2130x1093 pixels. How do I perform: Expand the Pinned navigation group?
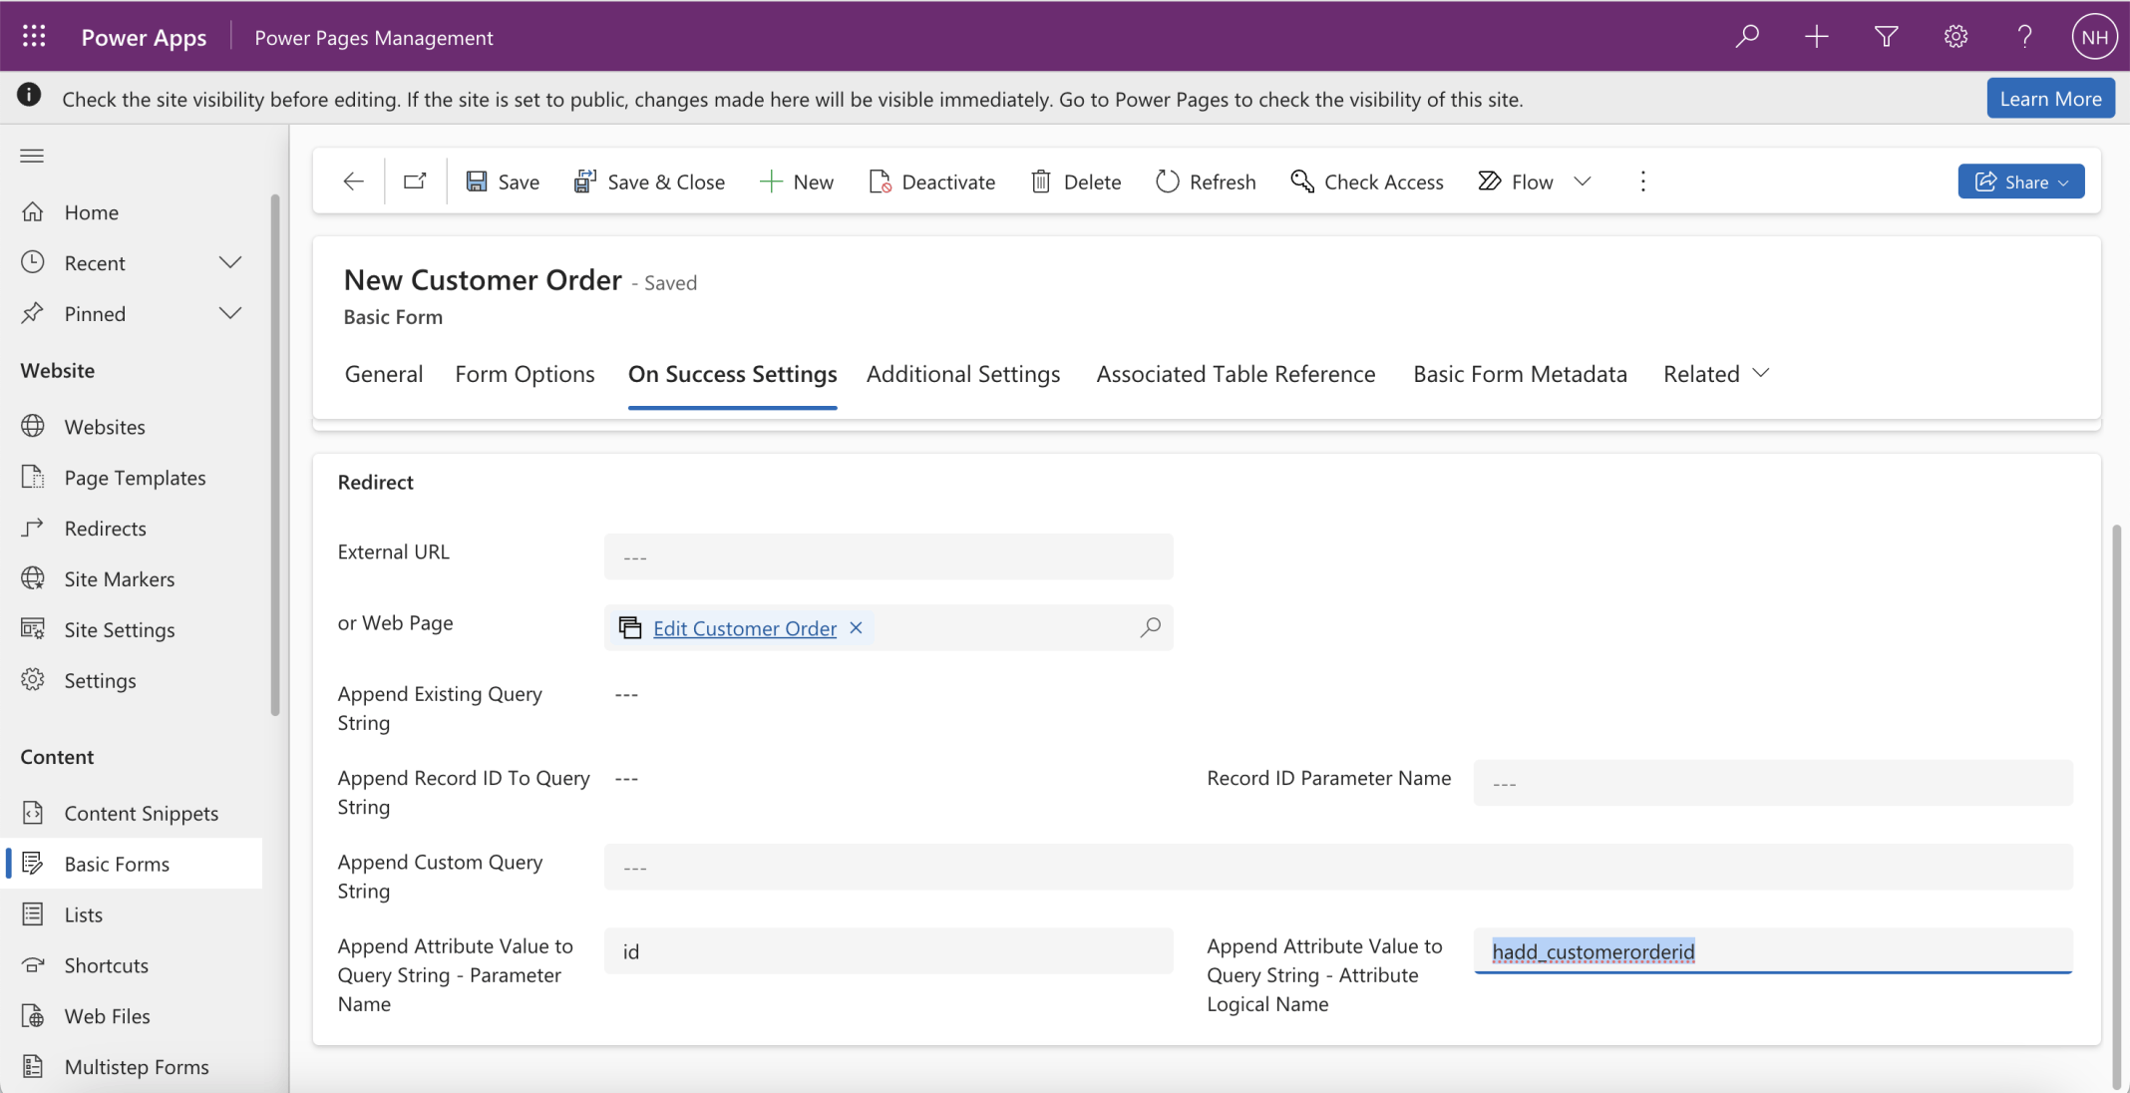coord(230,314)
